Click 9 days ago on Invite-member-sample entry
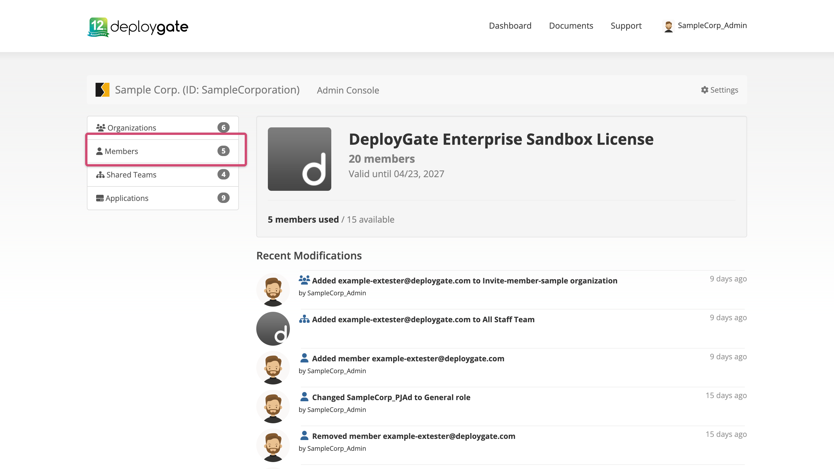The width and height of the screenshot is (834, 469). 728,279
